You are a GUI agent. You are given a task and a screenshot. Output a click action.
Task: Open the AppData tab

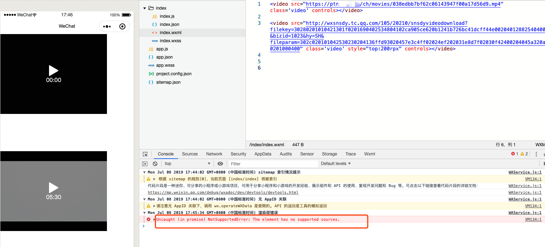(x=263, y=154)
